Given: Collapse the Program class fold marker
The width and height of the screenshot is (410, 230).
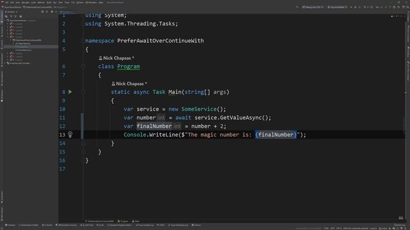Looking at the screenshot, I should click(x=83, y=66).
